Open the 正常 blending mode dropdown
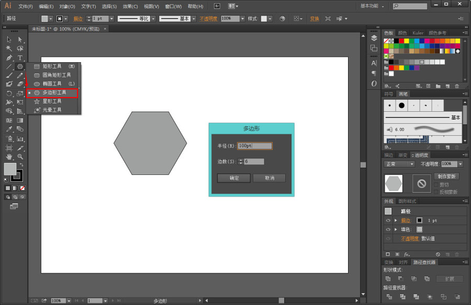471x305 pixels. (399, 164)
